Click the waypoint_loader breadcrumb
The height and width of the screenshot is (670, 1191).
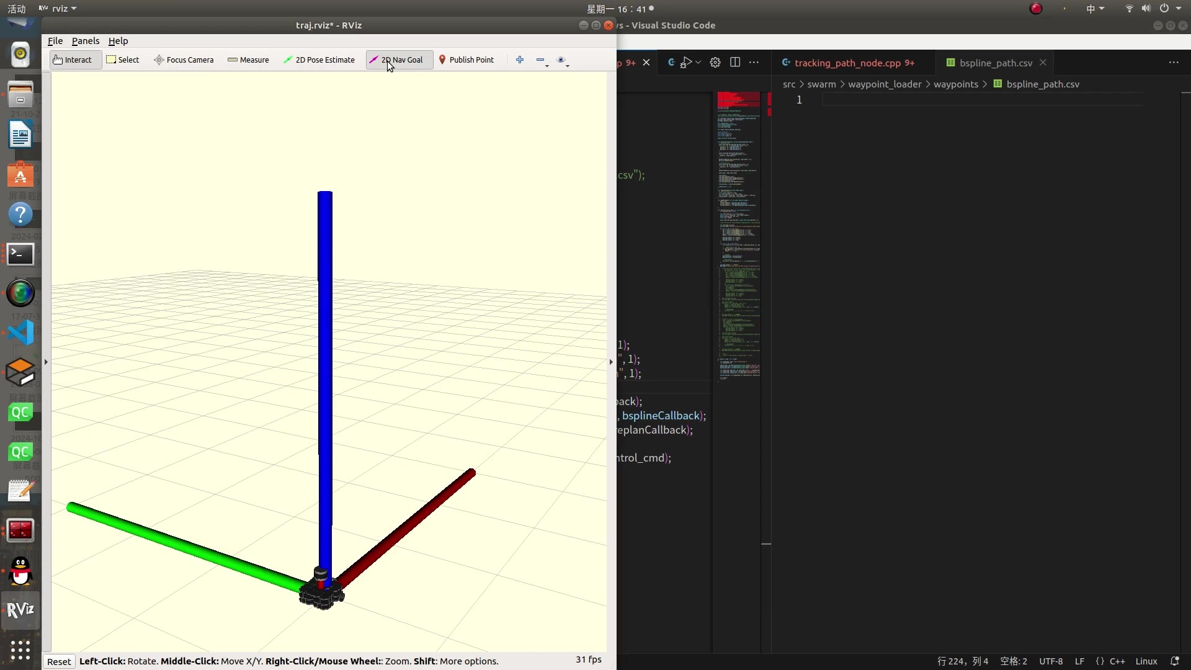[x=885, y=84]
